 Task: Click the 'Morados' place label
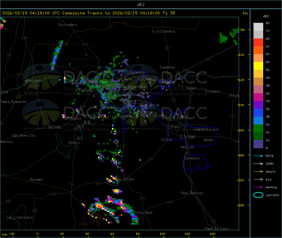point(36,180)
